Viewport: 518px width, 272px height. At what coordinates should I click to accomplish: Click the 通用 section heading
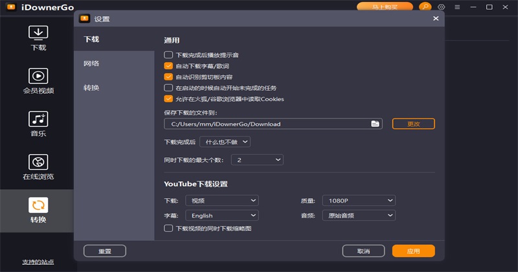[x=172, y=40]
